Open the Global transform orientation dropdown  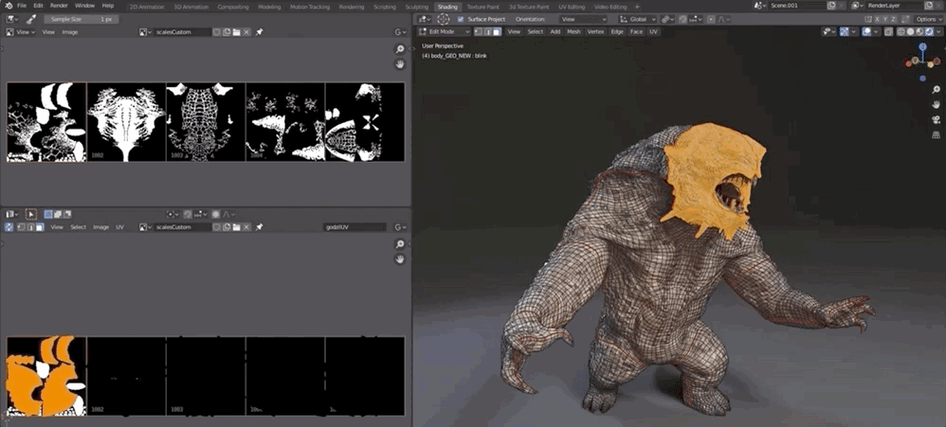point(638,19)
